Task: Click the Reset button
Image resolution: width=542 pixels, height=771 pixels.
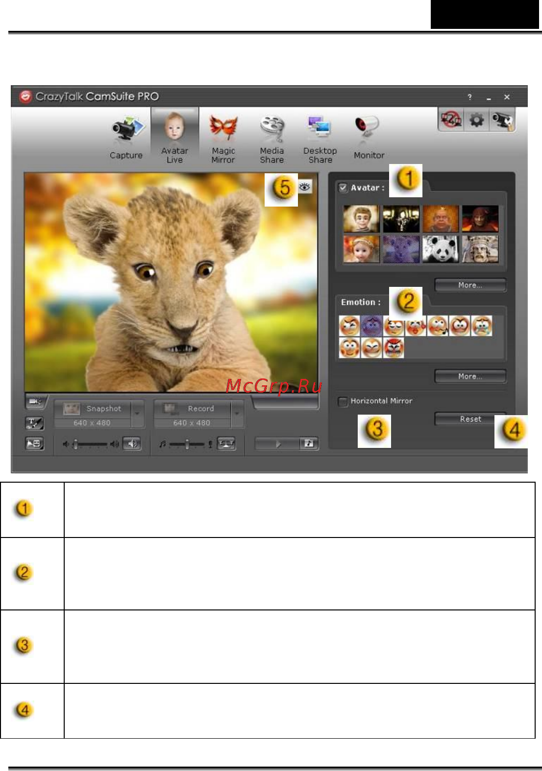Action: [x=470, y=419]
